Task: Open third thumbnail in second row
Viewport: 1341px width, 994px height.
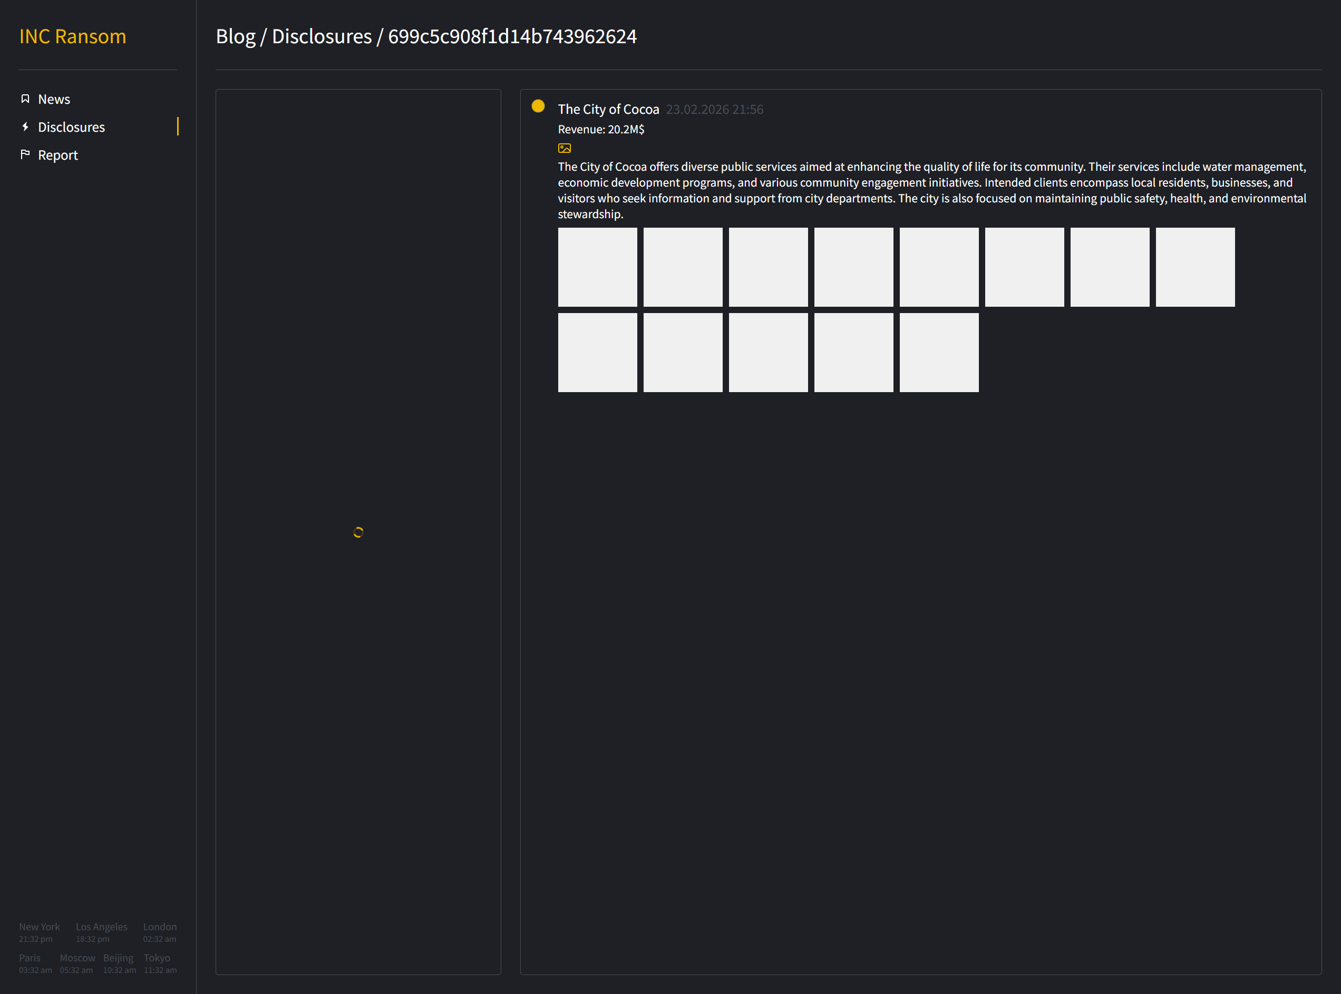Action: (768, 353)
